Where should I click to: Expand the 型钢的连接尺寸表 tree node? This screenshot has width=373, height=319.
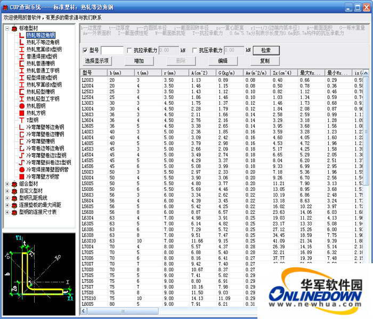pyautogui.click(x=7, y=212)
